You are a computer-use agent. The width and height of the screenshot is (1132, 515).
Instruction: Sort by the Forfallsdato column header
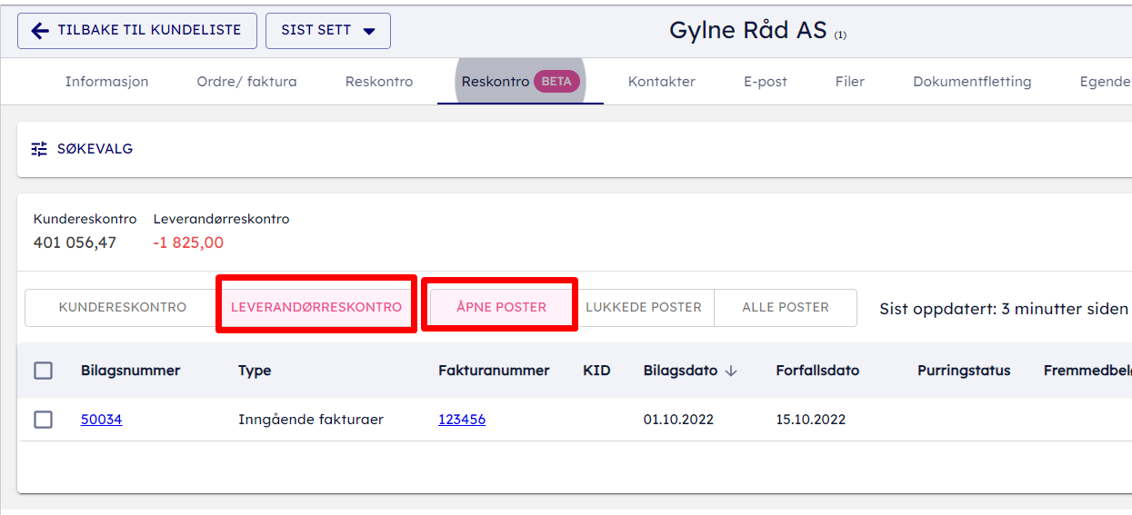pos(816,371)
